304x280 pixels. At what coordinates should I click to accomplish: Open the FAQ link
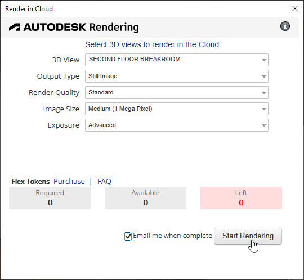[x=104, y=182]
